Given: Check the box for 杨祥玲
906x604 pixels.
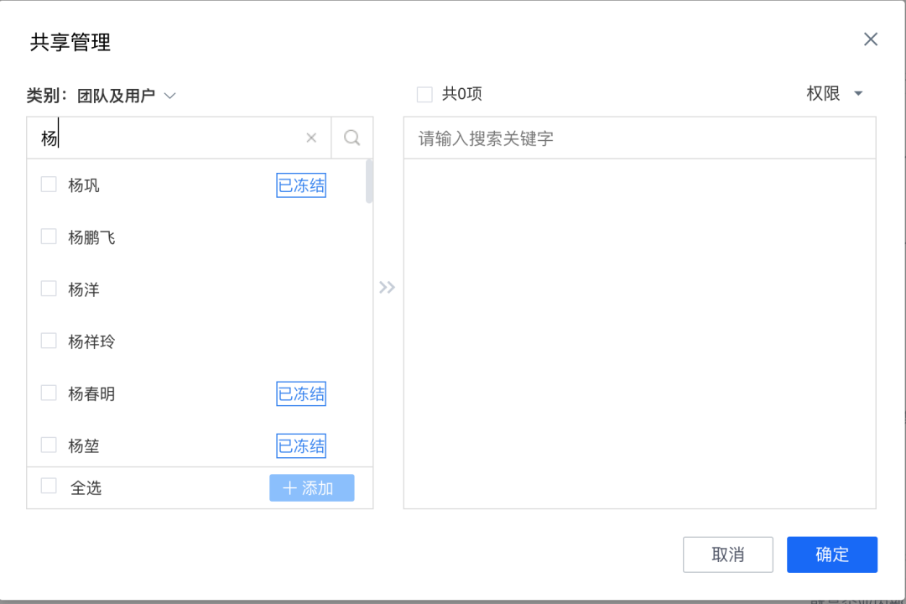Looking at the screenshot, I should 49,341.
